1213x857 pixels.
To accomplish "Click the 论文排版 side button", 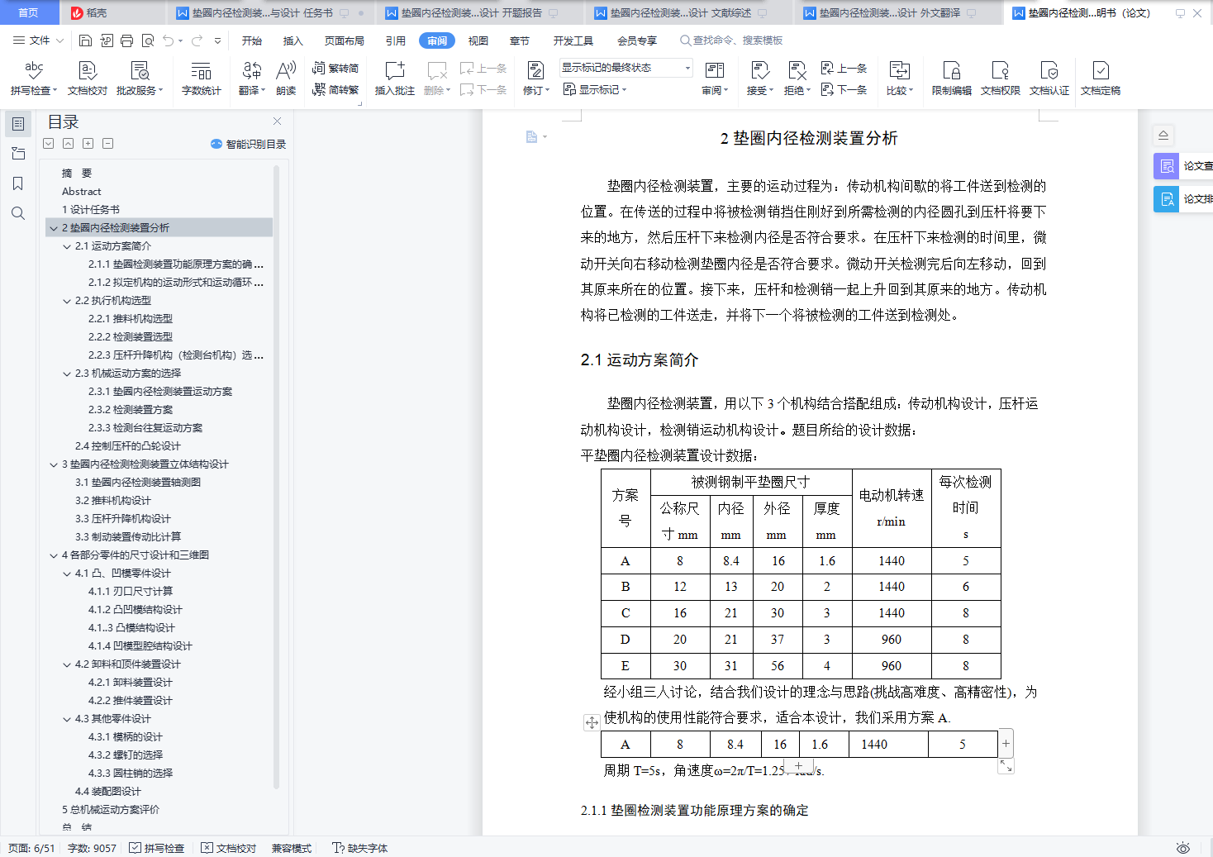I will (x=1183, y=199).
